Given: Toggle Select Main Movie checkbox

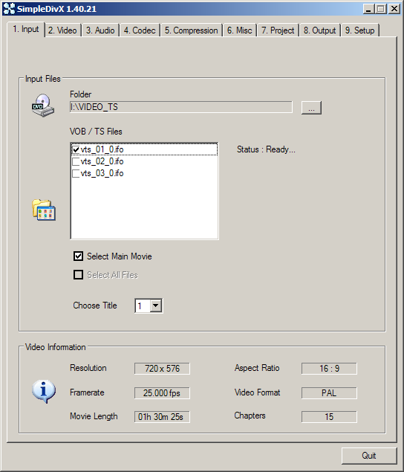Looking at the screenshot, I should pyautogui.click(x=78, y=256).
